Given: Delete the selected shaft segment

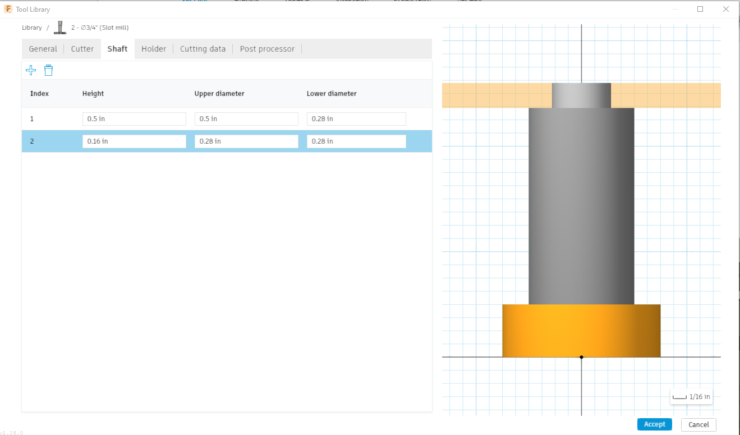Looking at the screenshot, I should [49, 70].
